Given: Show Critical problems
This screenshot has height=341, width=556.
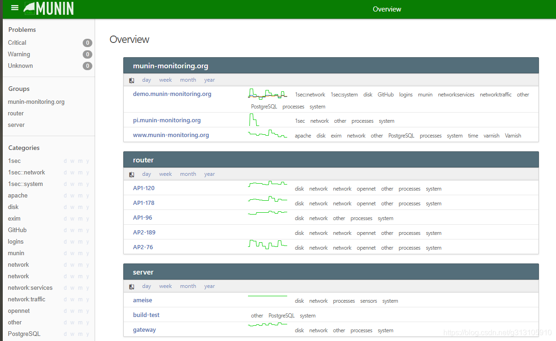Looking at the screenshot, I should (x=17, y=42).
